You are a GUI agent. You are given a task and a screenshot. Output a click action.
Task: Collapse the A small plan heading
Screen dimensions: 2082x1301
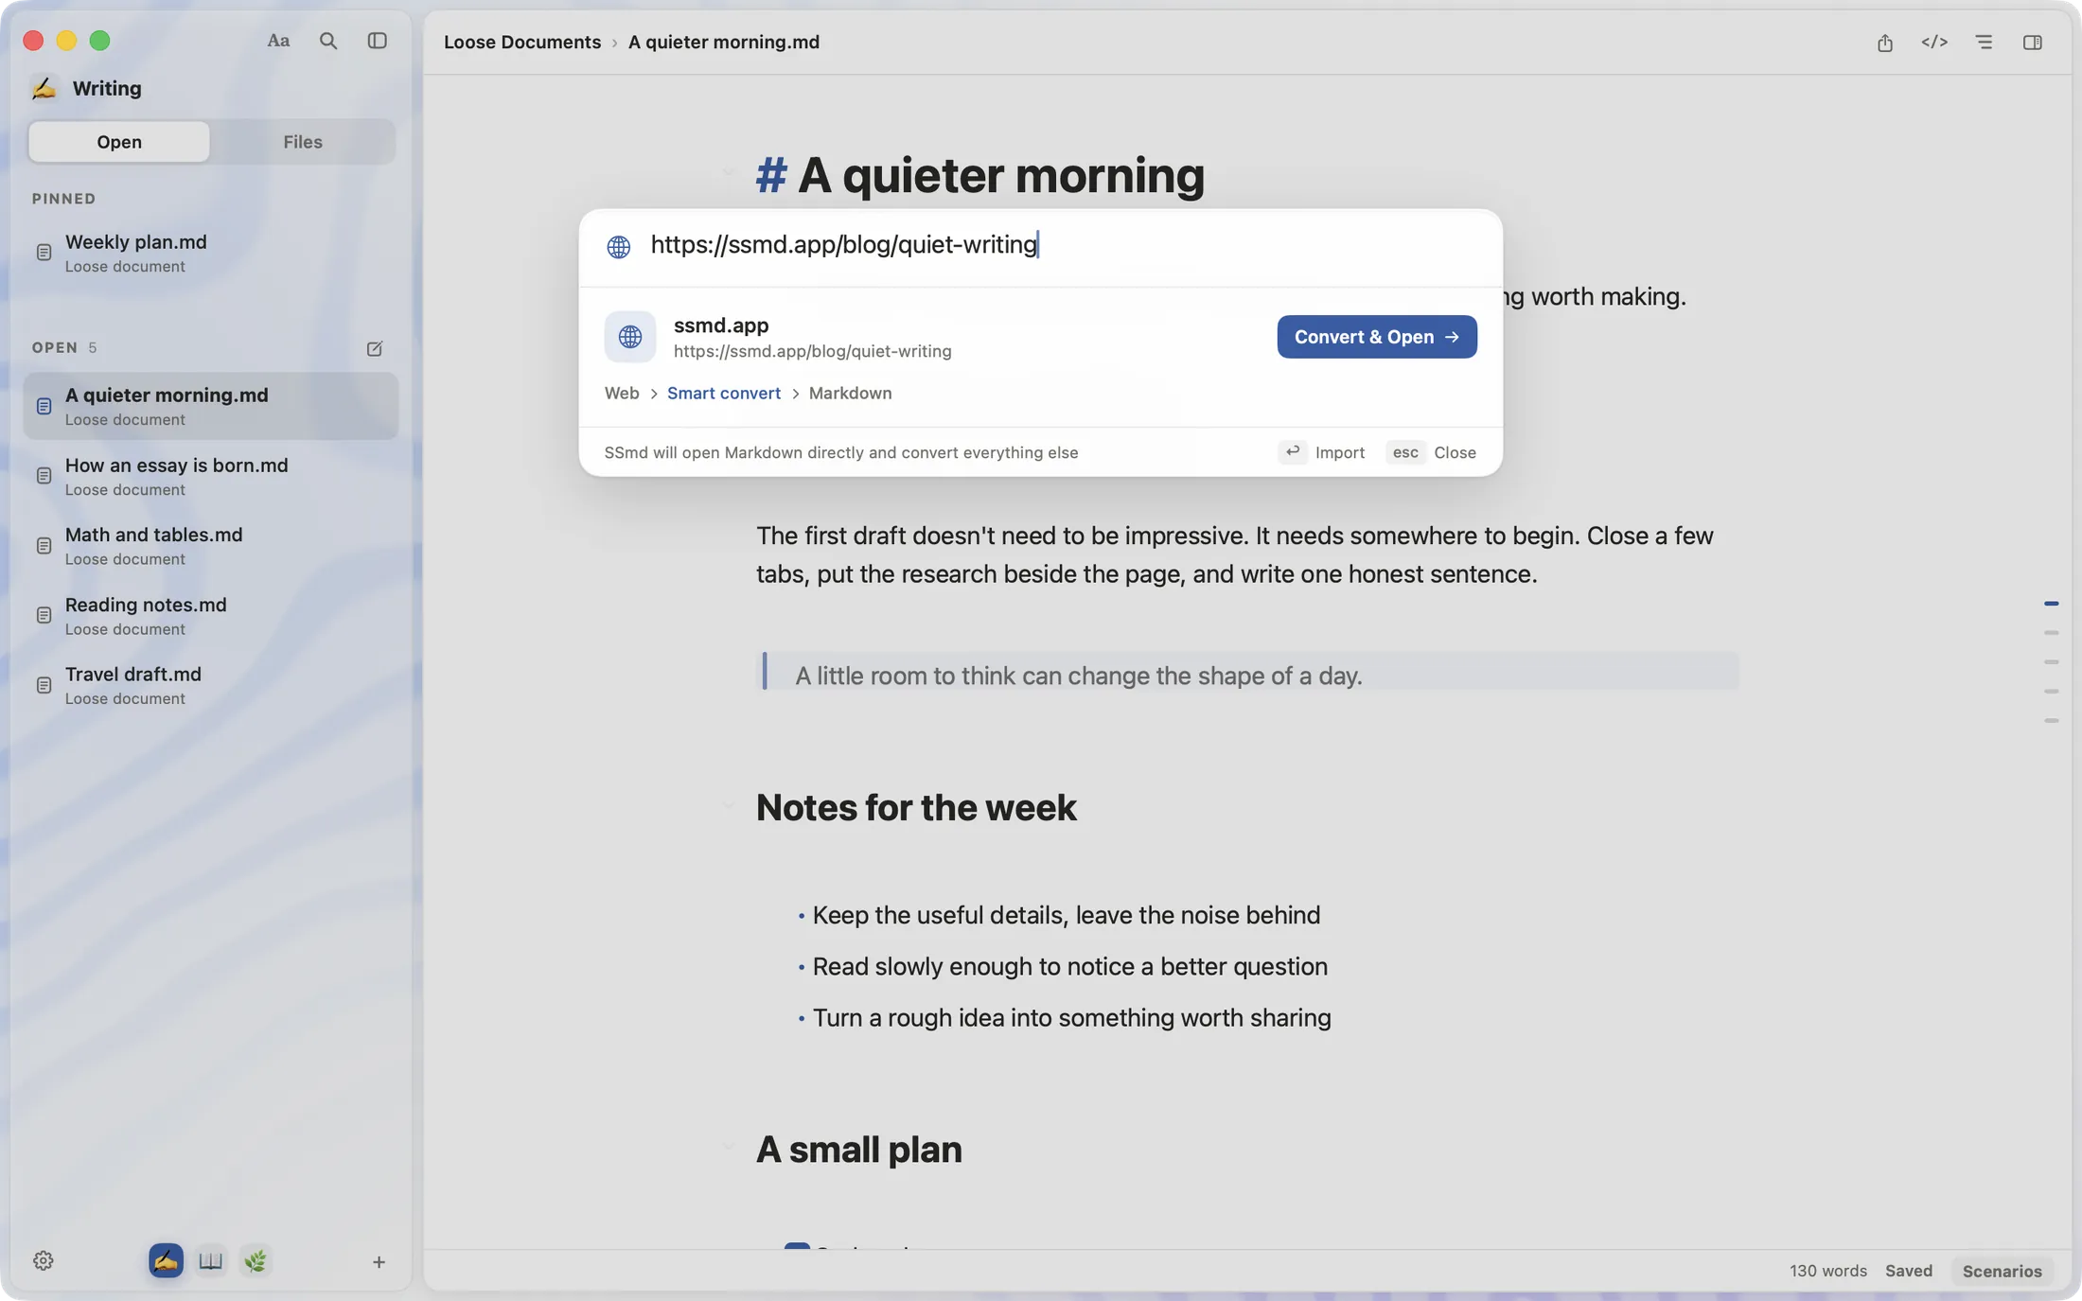coord(728,1148)
